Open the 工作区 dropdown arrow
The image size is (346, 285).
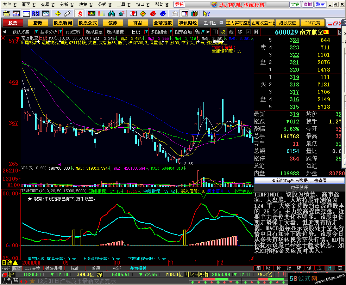pyautogui.click(x=221, y=23)
